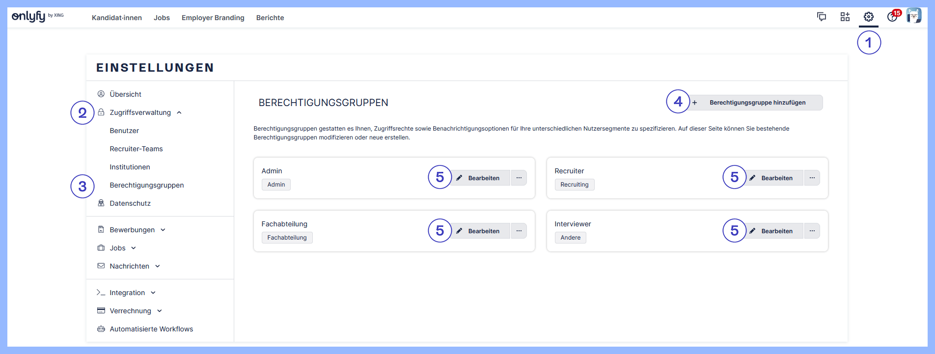The image size is (935, 354).
Task: Open Employer Branding menu item
Action: (x=213, y=18)
